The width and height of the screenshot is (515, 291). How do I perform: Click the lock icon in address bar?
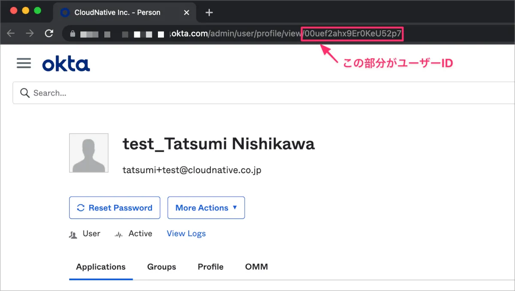(x=72, y=33)
